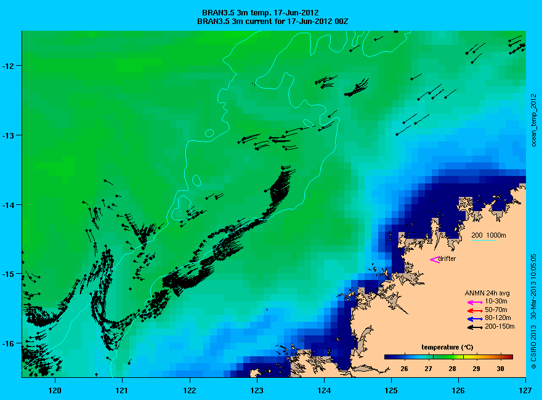The height and width of the screenshot is (400, 542).
Task: Click the latitude axis label -15
Action: 7,274
